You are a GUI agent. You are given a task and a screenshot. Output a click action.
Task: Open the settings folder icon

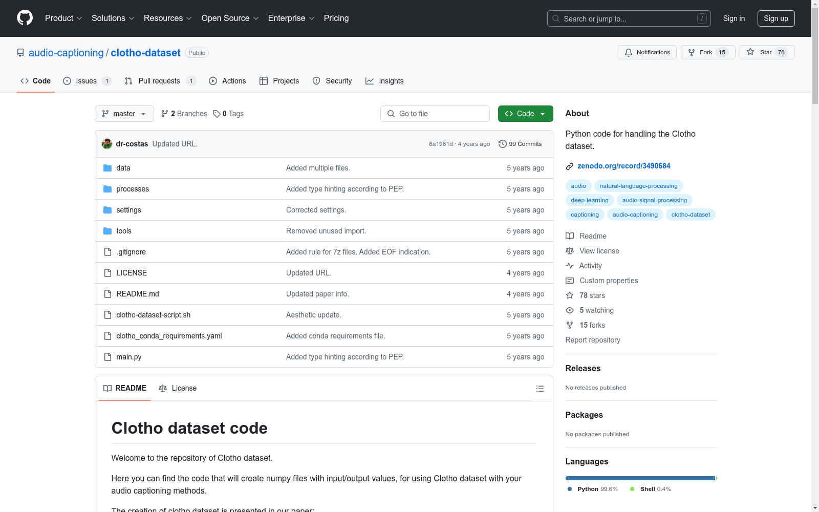coord(107,210)
